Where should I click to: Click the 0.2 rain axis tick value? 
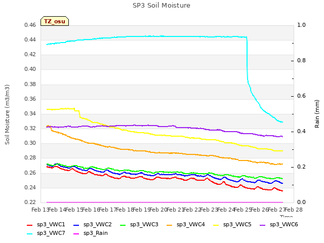[302, 167]
